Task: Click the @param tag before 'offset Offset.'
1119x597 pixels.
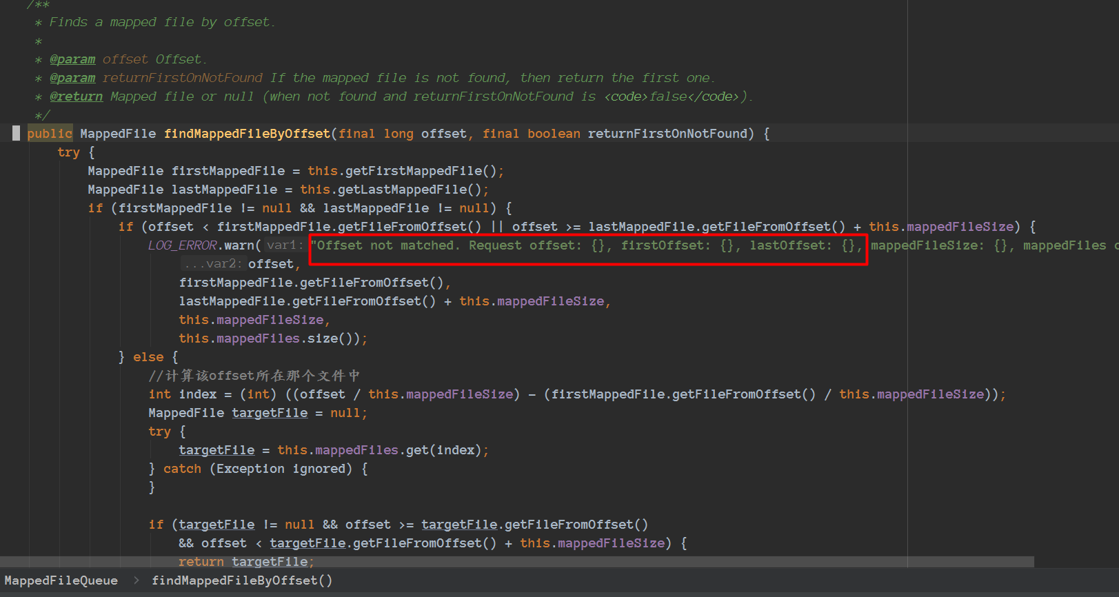Action: [x=72, y=59]
